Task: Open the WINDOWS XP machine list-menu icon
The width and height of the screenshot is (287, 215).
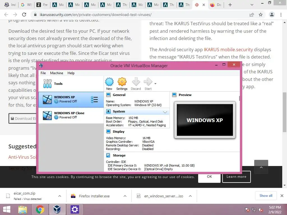Action: [94, 100]
